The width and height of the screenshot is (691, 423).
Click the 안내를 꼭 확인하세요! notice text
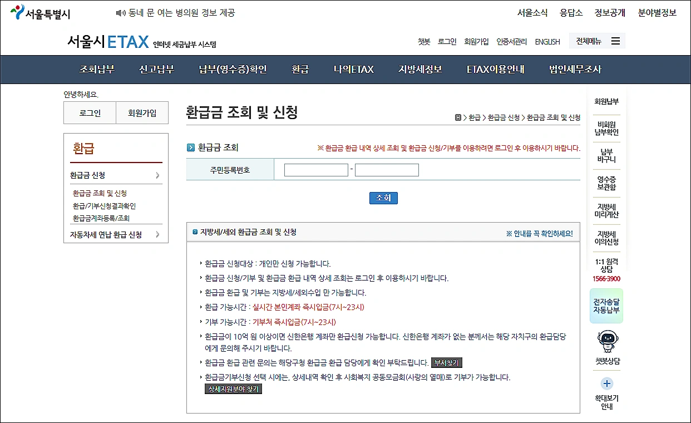pyautogui.click(x=539, y=234)
